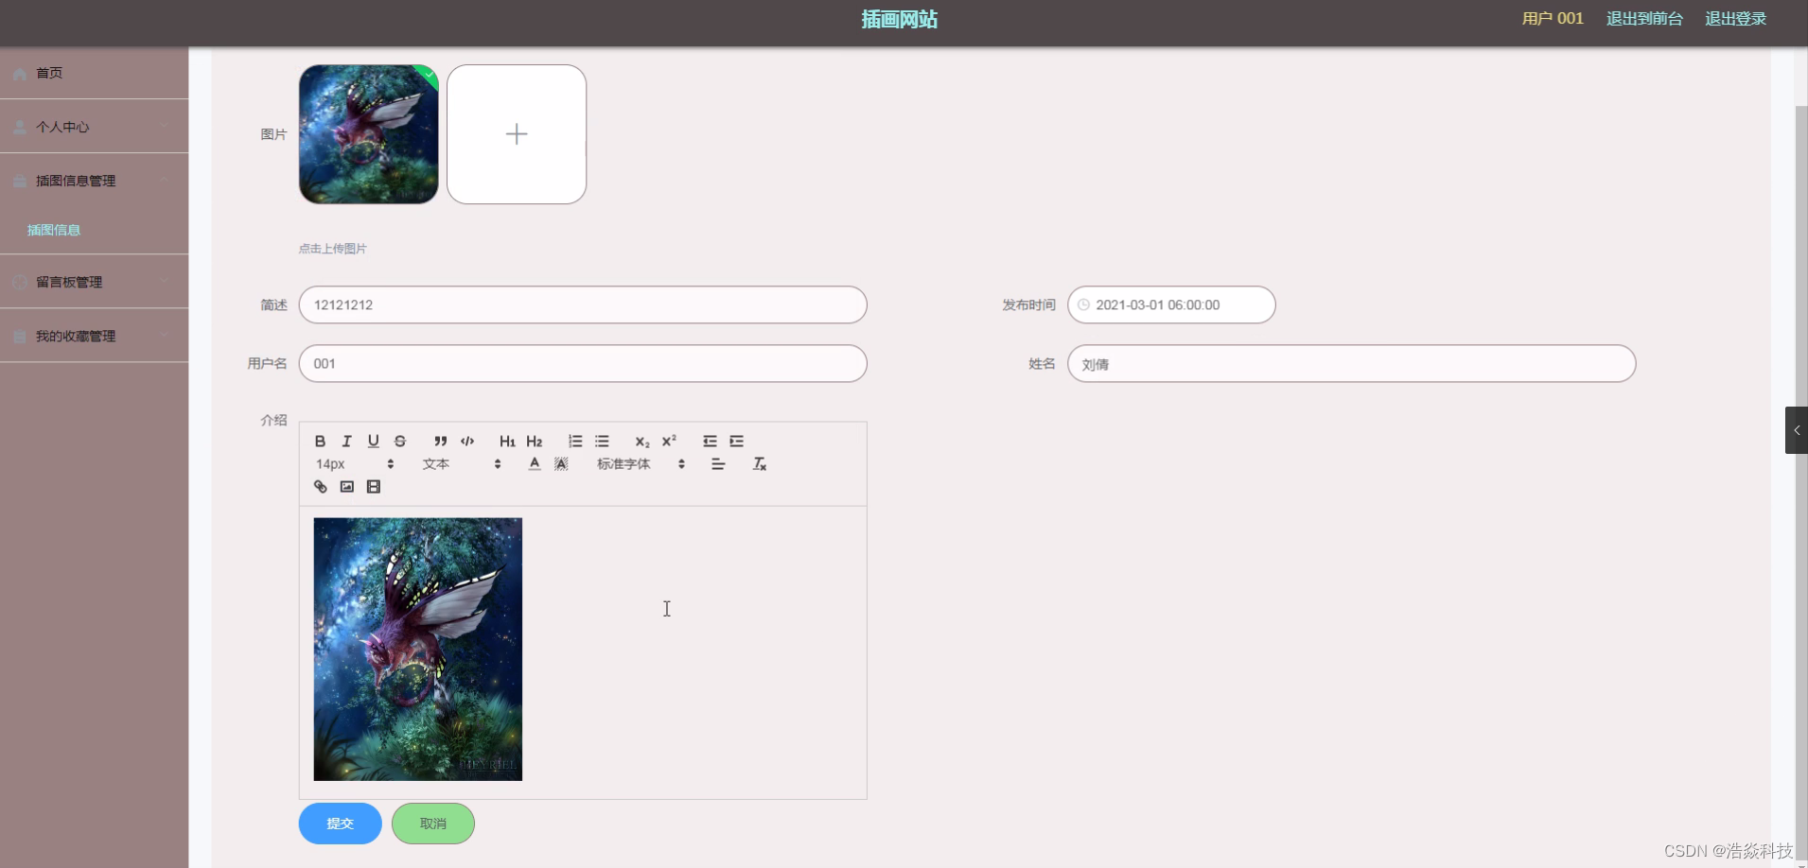Apply Heading 1 style
The image size is (1808, 868).
tap(507, 442)
